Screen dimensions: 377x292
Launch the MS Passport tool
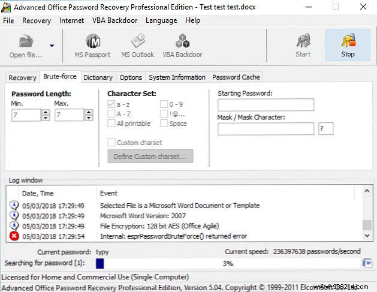92,46
